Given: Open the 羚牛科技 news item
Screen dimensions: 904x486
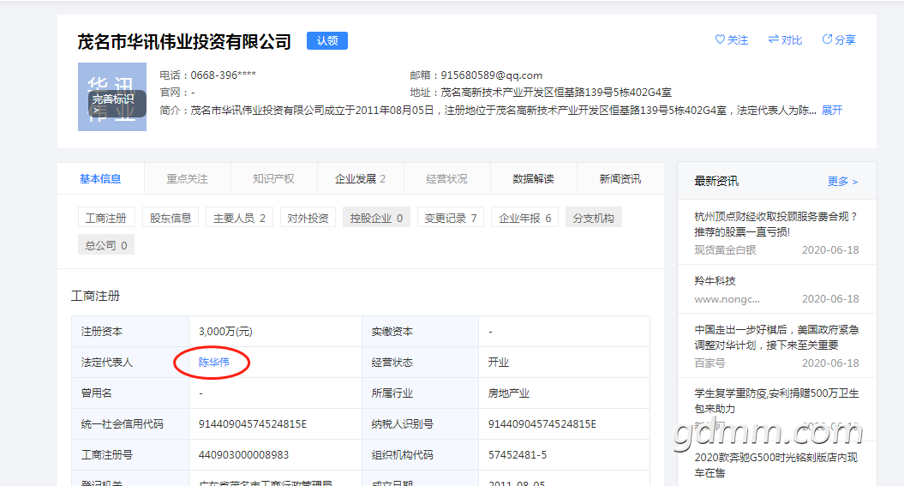Looking at the screenshot, I should (715, 281).
